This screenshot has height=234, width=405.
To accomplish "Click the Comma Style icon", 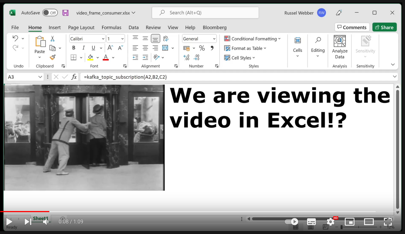I will click(x=212, y=48).
